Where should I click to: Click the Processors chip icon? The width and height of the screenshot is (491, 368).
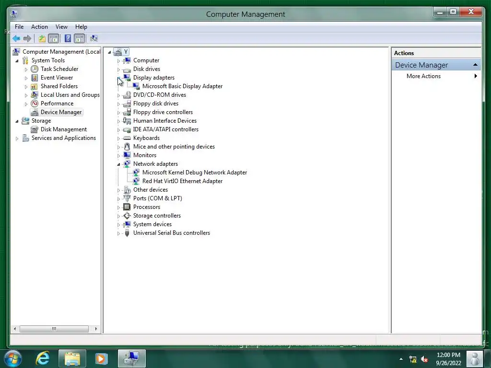click(127, 207)
